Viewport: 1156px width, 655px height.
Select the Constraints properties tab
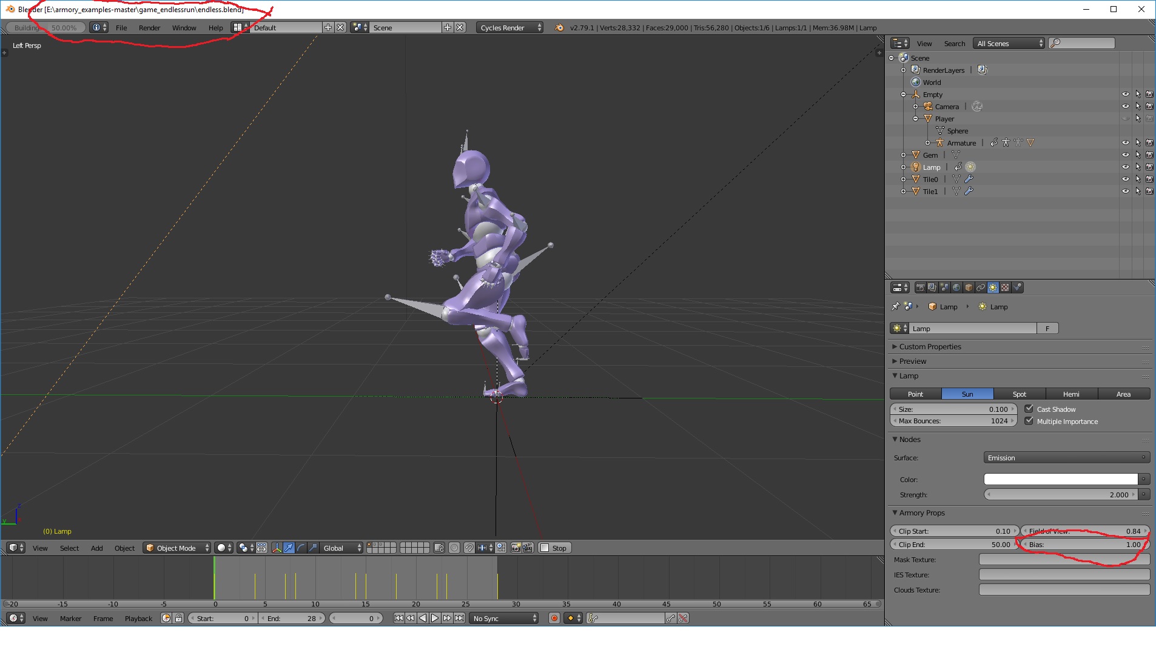click(x=980, y=287)
